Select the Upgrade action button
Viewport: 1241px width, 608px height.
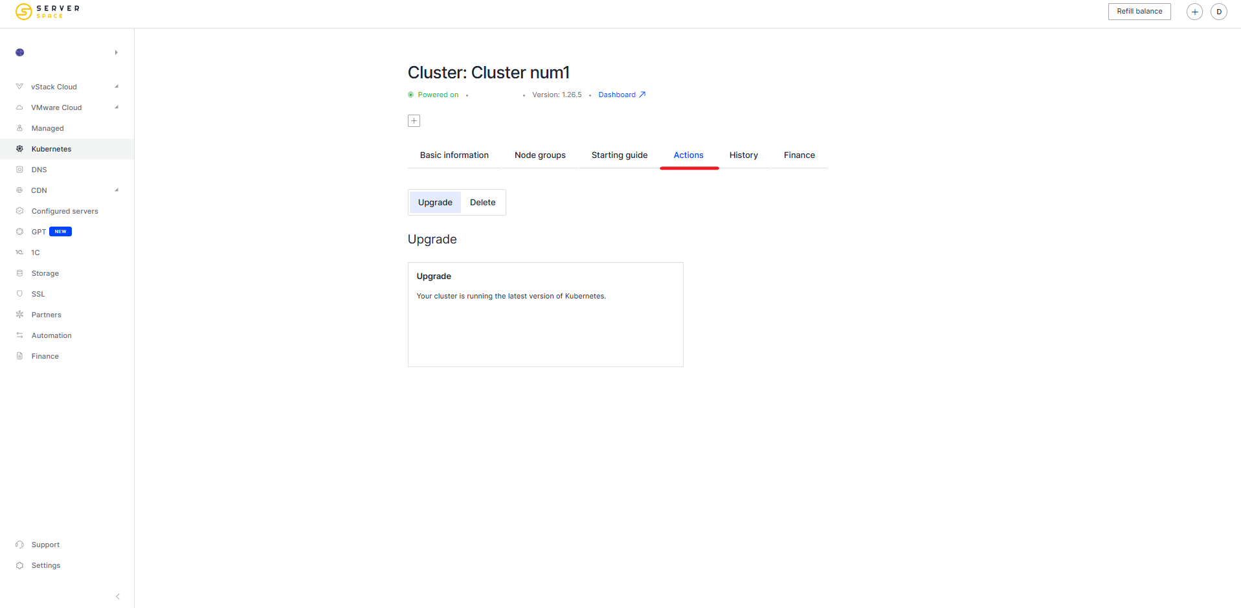pos(435,203)
